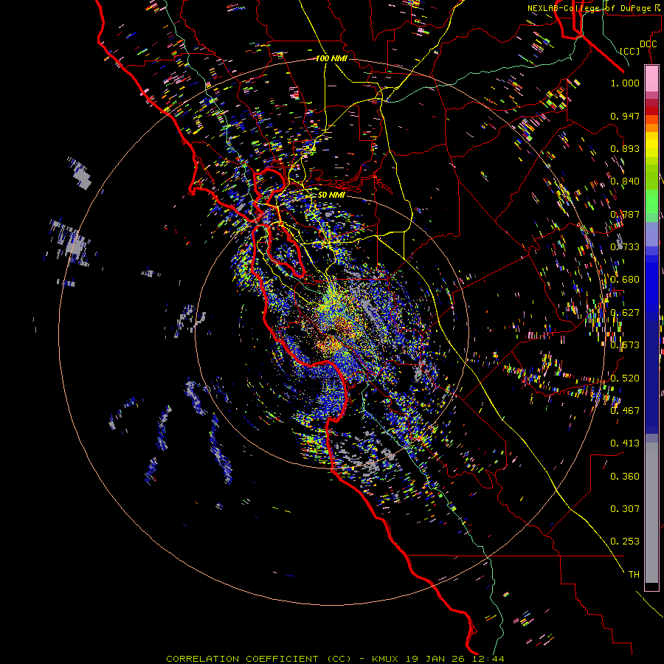Select the 0.307 legend value
This screenshot has width=664, height=664.
625,509
